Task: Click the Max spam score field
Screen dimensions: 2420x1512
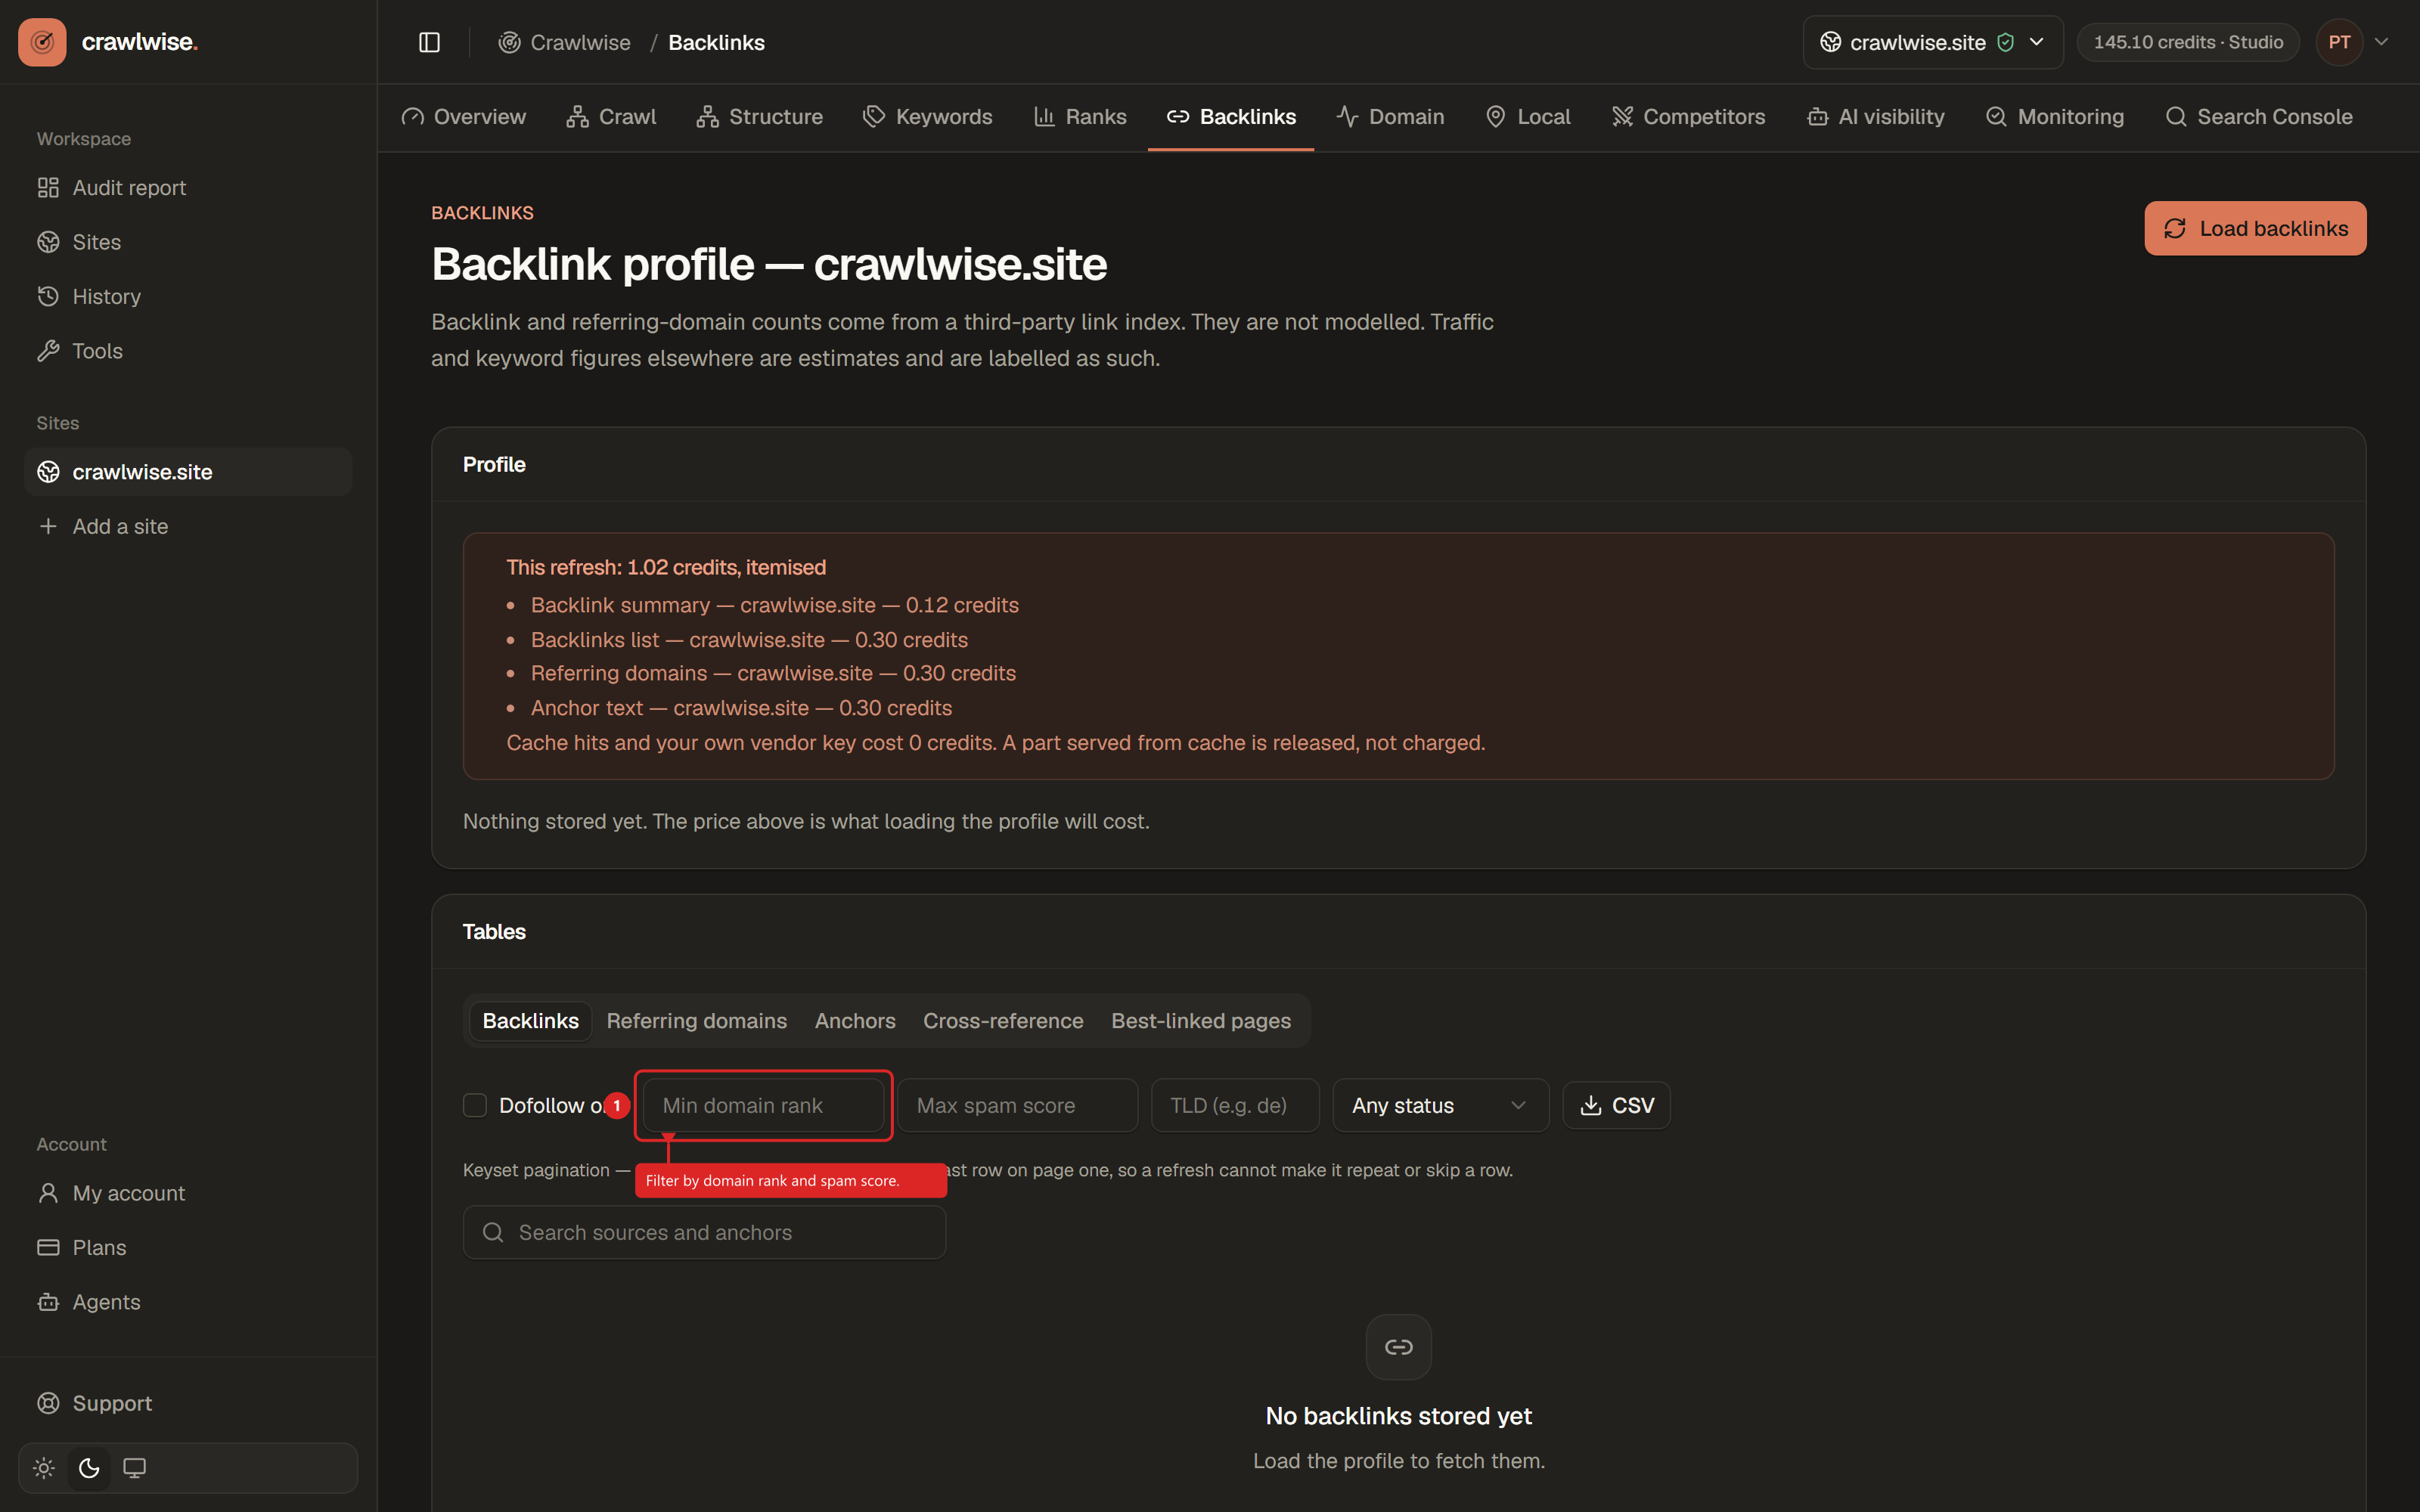Action: [x=1018, y=1105]
